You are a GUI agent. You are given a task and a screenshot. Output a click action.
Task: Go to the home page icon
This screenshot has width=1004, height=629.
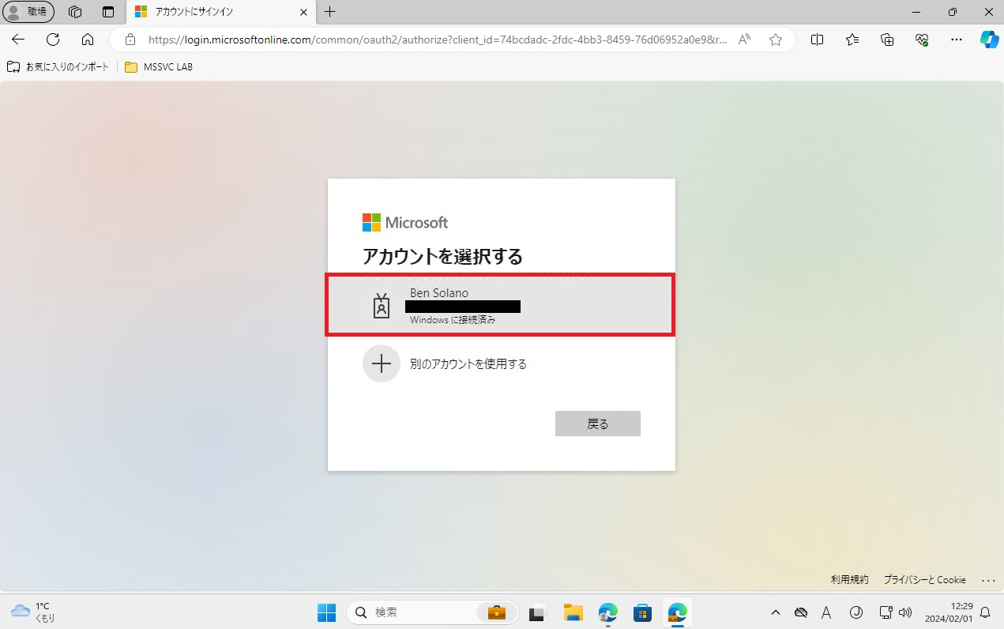coord(88,40)
